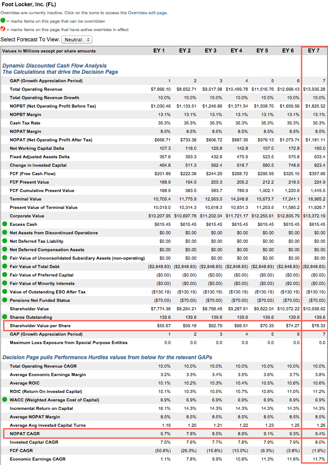Click EY 1 Shareholder Value per Share $55.67

[164, 325]
